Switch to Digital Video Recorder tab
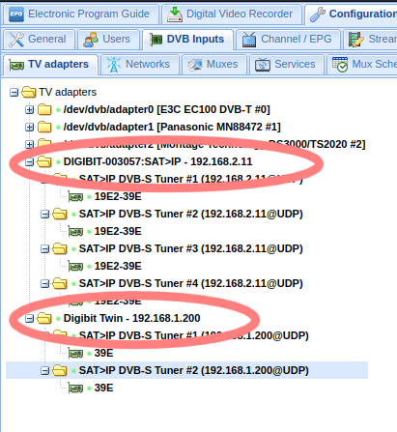 tap(232, 14)
